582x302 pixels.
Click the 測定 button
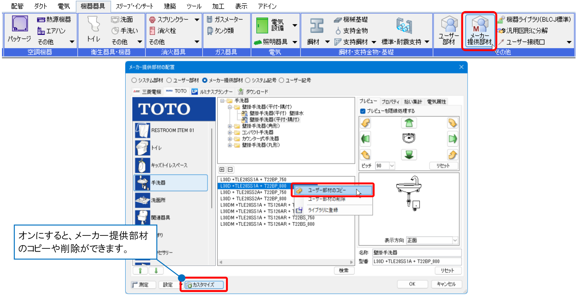[143, 285]
